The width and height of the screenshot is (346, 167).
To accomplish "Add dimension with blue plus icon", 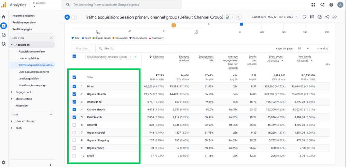I will [x=136, y=57].
